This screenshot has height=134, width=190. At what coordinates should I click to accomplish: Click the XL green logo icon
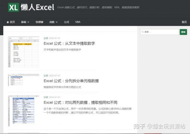click(14, 7)
